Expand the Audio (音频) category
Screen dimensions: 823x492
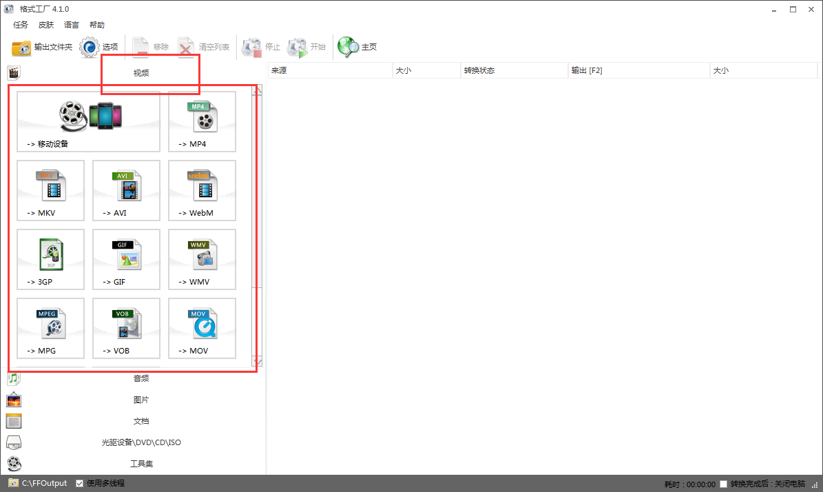(141, 378)
